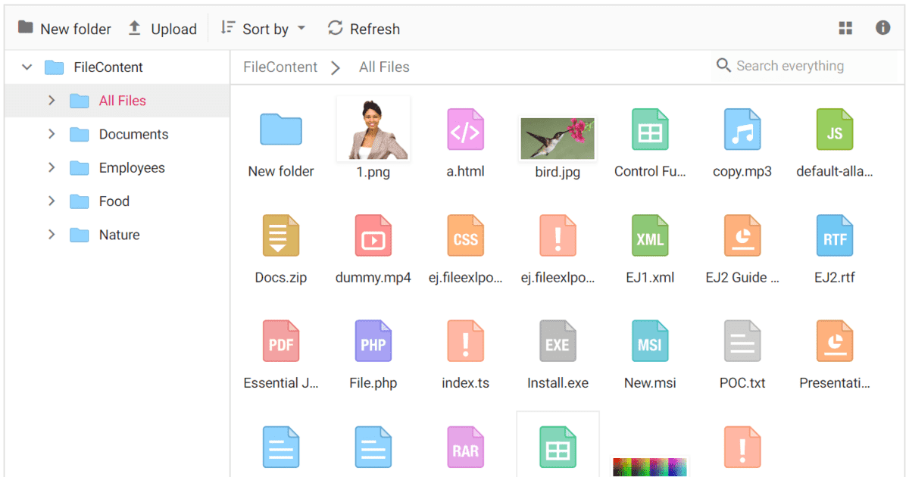Select the File.php file icon
Viewport: 909px width, 477px height.
click(x=373, y=341)
